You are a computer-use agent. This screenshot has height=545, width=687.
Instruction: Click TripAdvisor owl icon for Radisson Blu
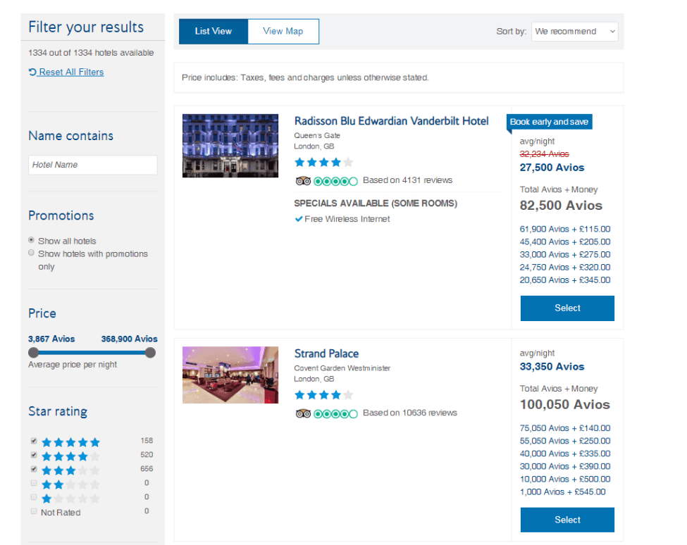point(303,181)
